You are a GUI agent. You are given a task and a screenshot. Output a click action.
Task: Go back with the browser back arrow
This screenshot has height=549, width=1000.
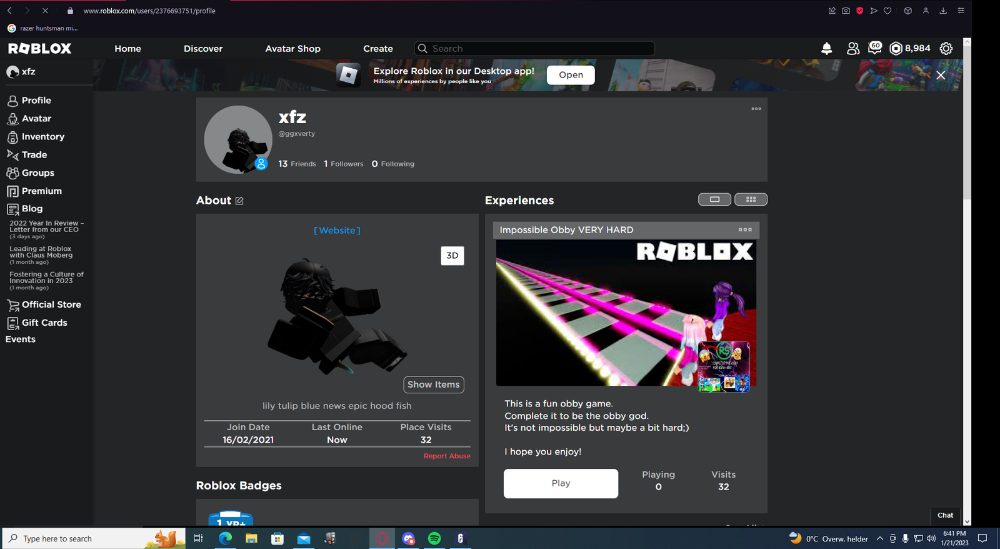click(10, 11)
